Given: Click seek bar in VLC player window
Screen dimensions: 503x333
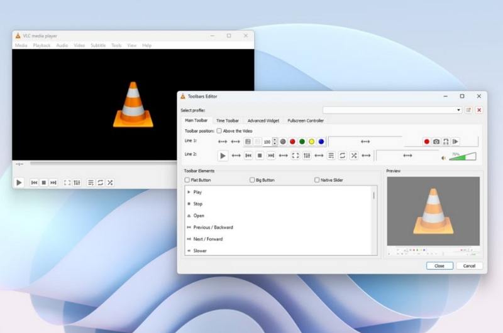Looking at the screenshot, I should (x=103, y=163).
